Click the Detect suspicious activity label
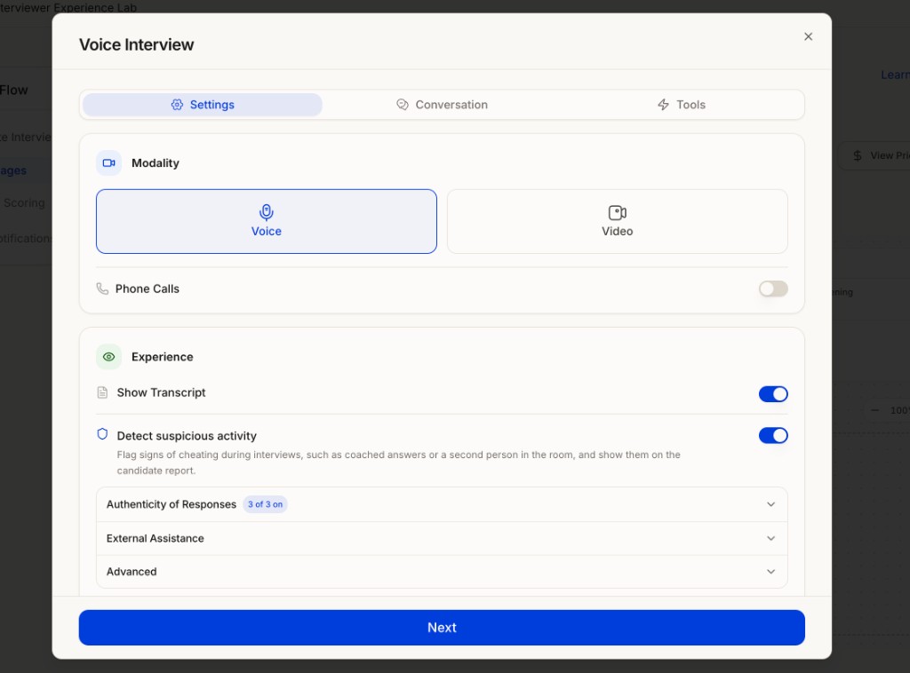Image resolution: width=910 pixels, height=673 pixels. click(187, 436)
